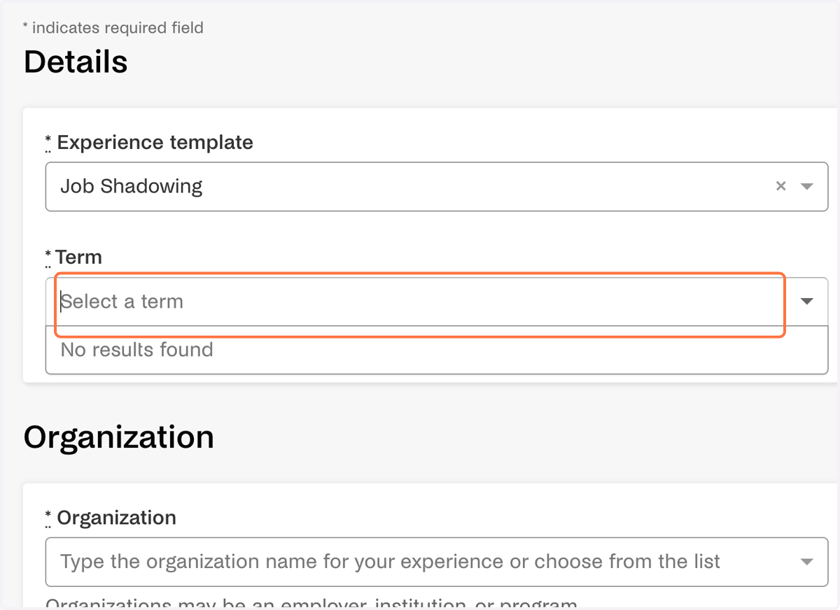Click the Experience template field label
This screenshot has width=840, height=610.
tap(150, 143)
